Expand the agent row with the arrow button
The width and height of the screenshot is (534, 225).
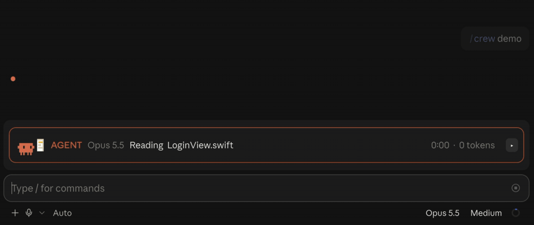pos(512,145)
